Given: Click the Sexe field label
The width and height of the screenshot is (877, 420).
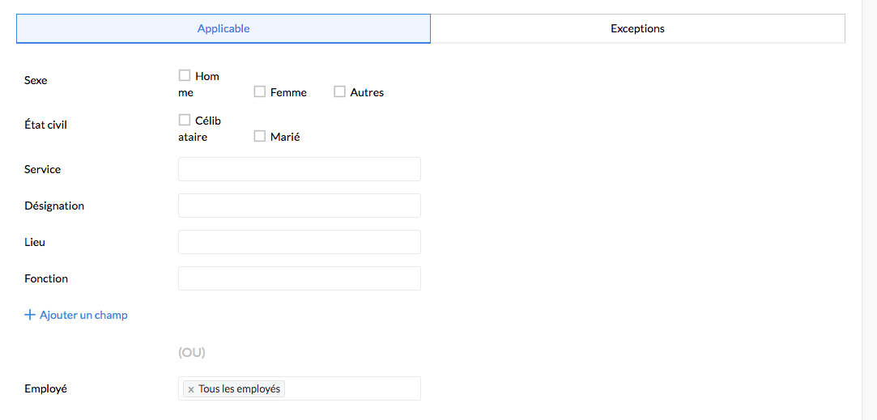Looking at the screenshot, I should click(36, 80).
